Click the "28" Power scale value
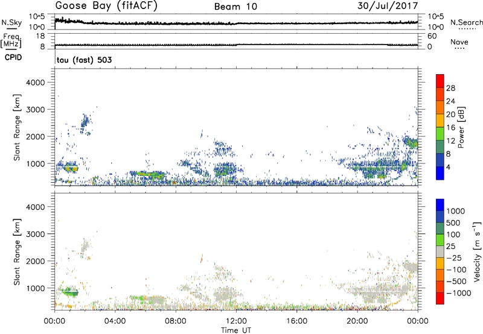This screenshot has height=334, width=483. (x=450, y=88)
